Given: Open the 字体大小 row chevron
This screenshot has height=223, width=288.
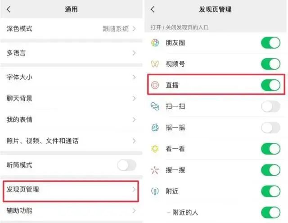Looking at the screenshot, I should point(134,77).
